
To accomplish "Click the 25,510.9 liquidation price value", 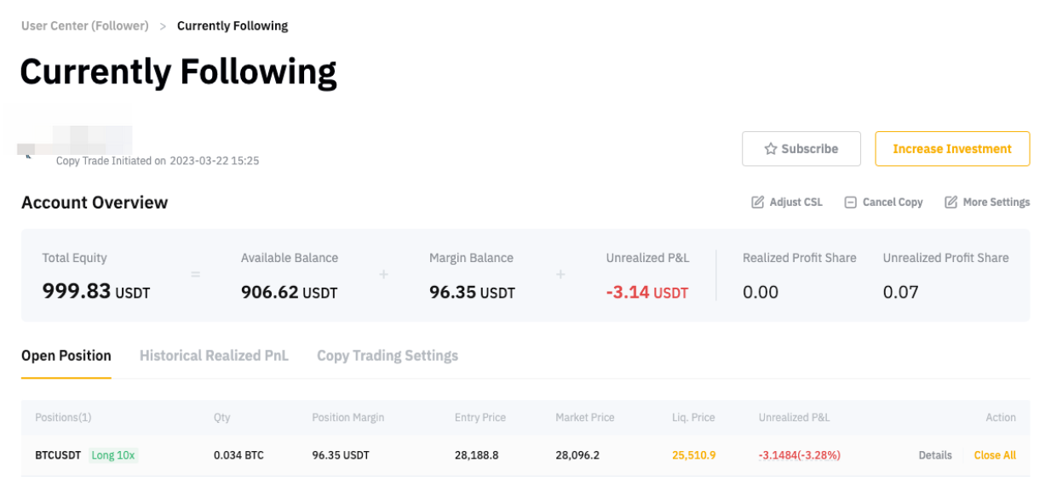I will click(x=693, y=455).
